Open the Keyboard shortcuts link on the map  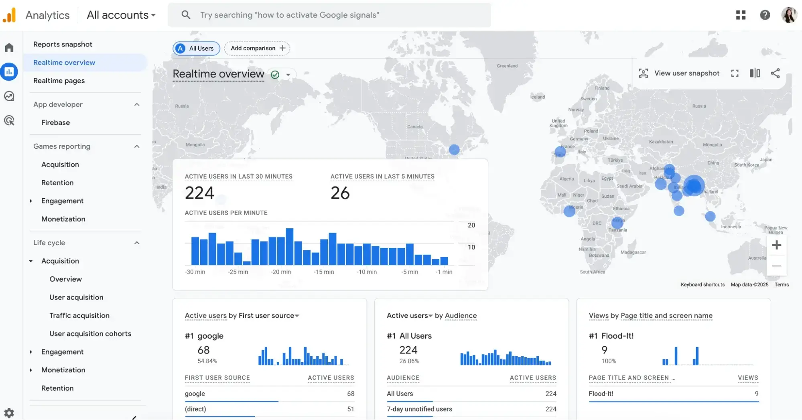click(703, 284)
